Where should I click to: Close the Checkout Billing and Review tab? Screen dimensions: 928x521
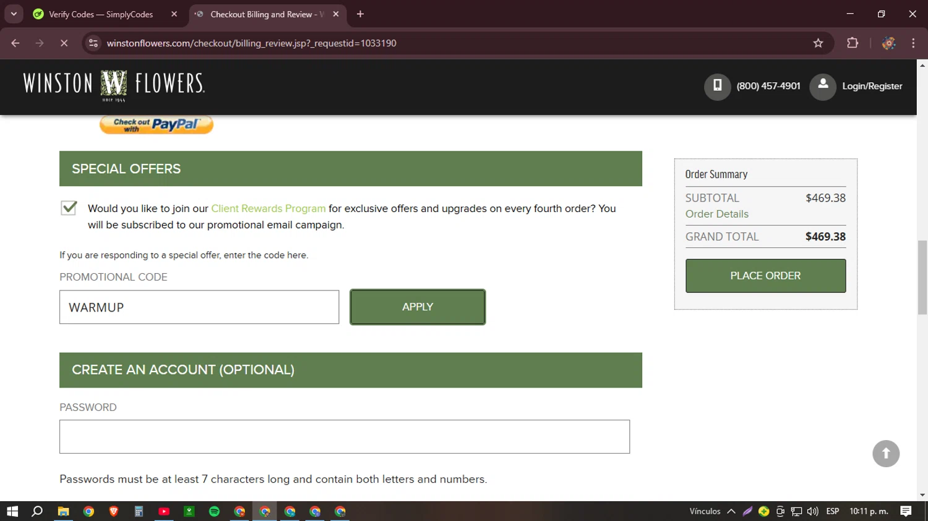(336, 14)
